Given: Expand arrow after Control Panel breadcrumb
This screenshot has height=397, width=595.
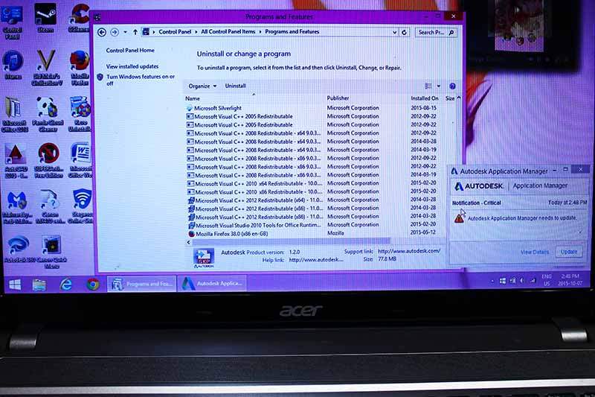Looking at the screenshot, I should point(196,32).
